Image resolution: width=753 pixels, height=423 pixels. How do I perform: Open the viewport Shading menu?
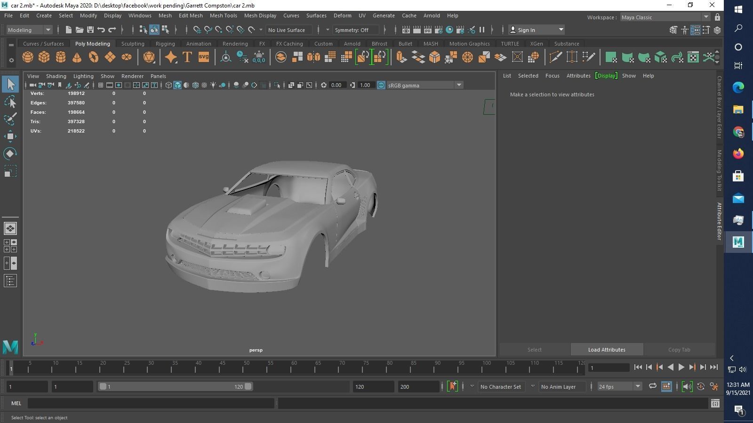tap(56, 76)
